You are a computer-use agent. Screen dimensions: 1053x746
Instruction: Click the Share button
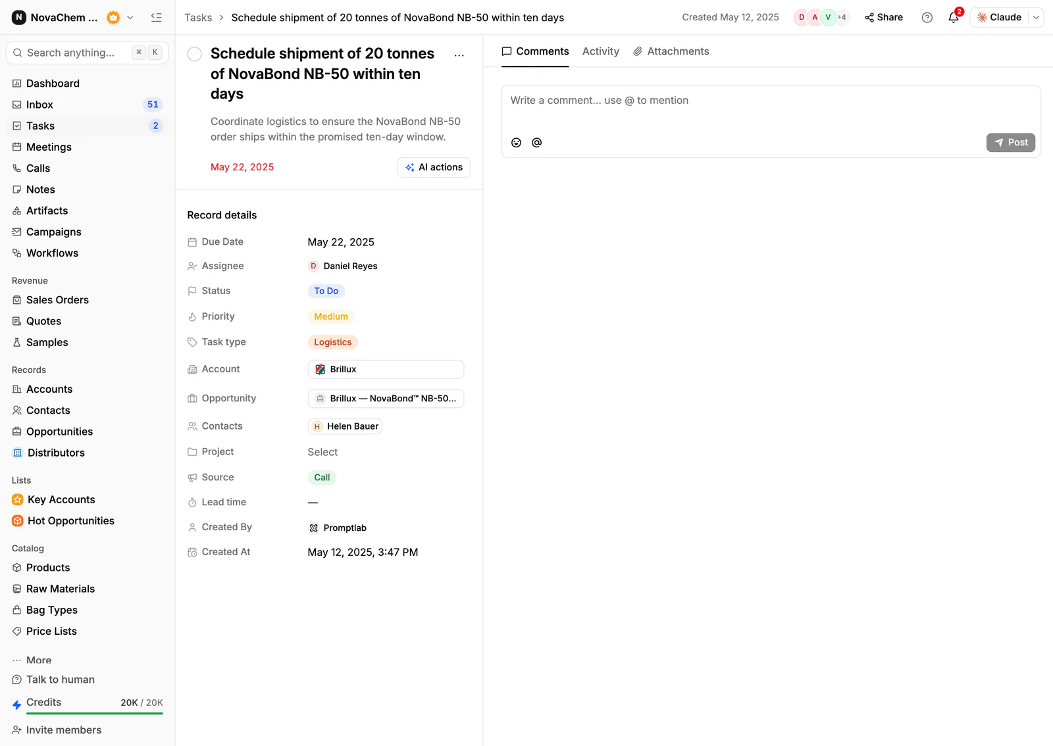click(x=883, y=18)
